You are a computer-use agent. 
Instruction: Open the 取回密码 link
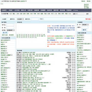click(11, 35)
